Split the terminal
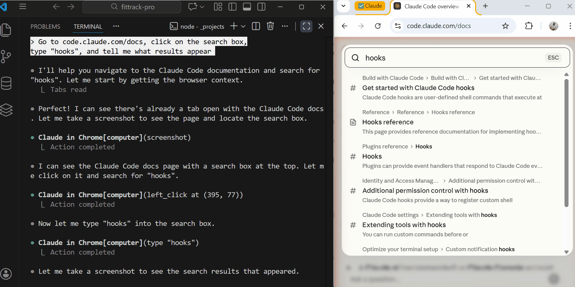The height and width of the screenshot is (287, 575). 256,26
